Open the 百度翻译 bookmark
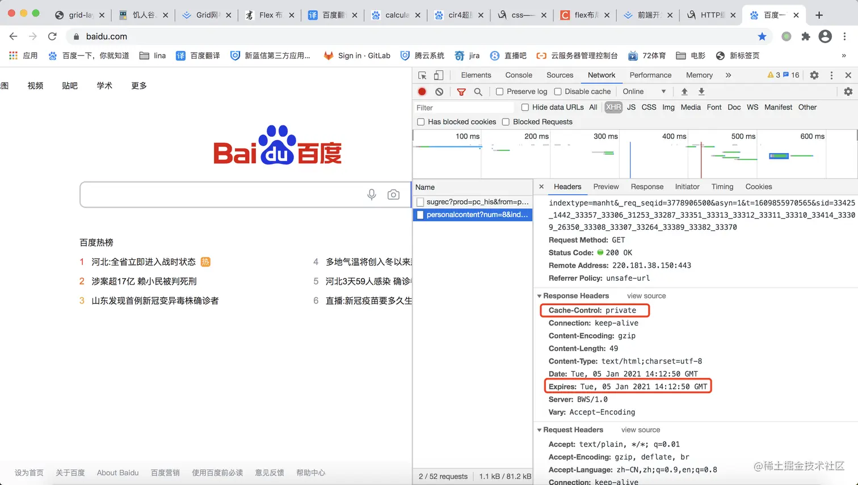 (x=198, y=56)
